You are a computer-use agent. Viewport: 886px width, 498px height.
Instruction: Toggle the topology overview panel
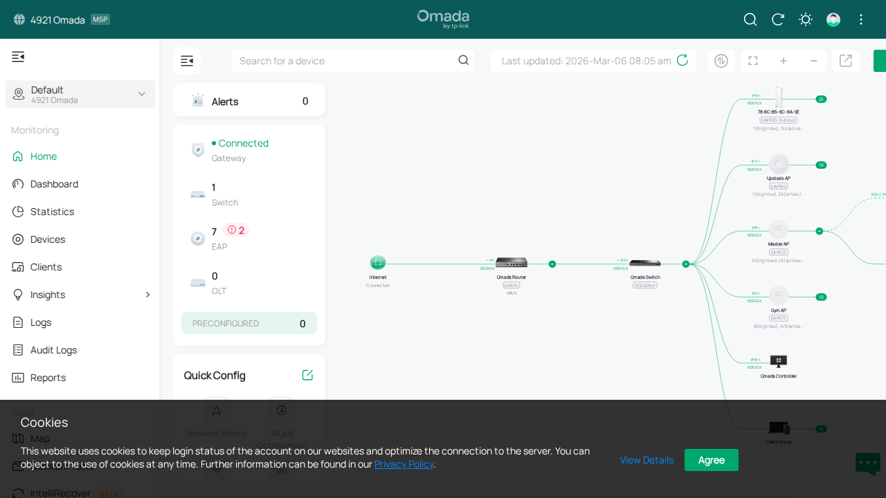coord(187,61)
